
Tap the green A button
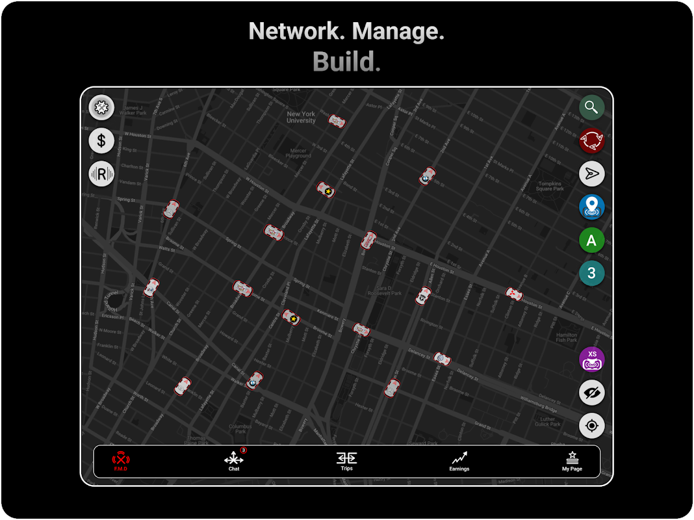click(592, 240)
